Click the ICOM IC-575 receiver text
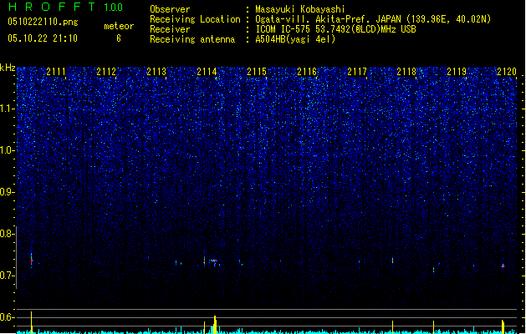 click(335, 29)
